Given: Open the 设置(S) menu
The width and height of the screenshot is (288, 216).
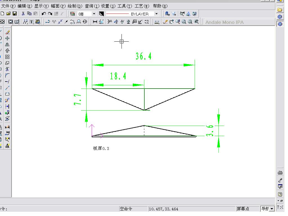Looking at the screenshot, I should point(108,6).
